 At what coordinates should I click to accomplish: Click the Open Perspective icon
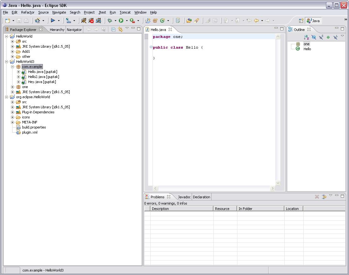point(301,21)
